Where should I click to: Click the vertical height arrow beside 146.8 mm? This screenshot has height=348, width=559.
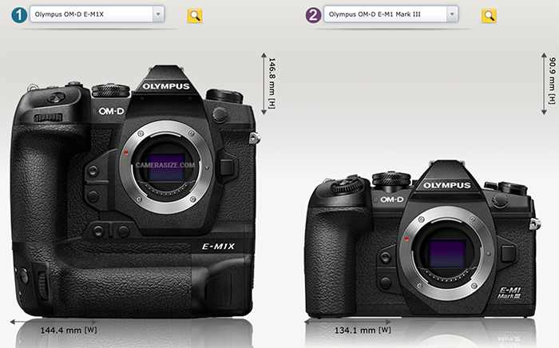coord(263,85)
